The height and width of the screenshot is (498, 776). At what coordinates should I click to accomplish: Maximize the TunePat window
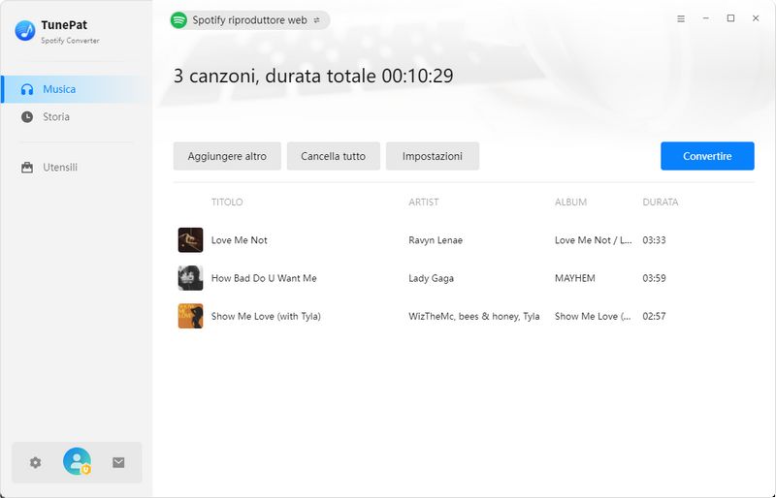(x=730, y=18)
